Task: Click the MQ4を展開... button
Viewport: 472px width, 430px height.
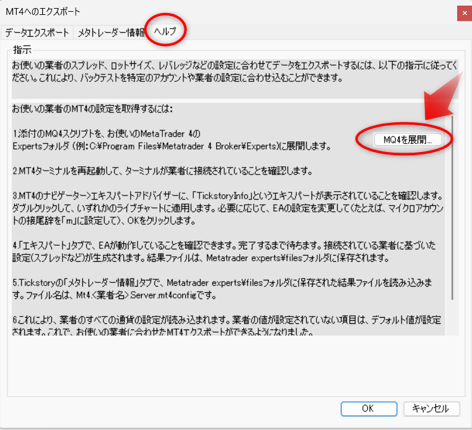Action: (x=408, y=140)
